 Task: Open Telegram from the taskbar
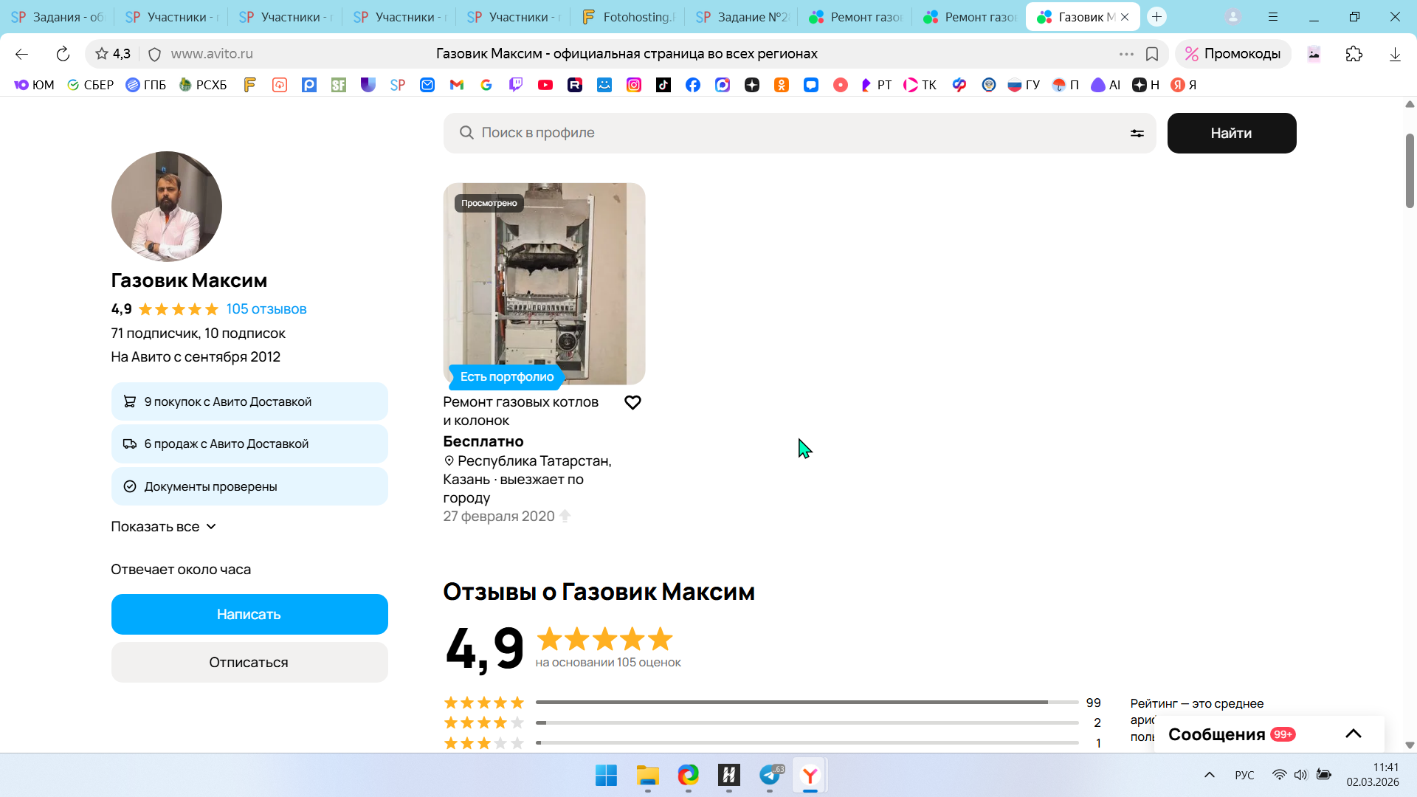pyautogui.click(x=770, y=775)
